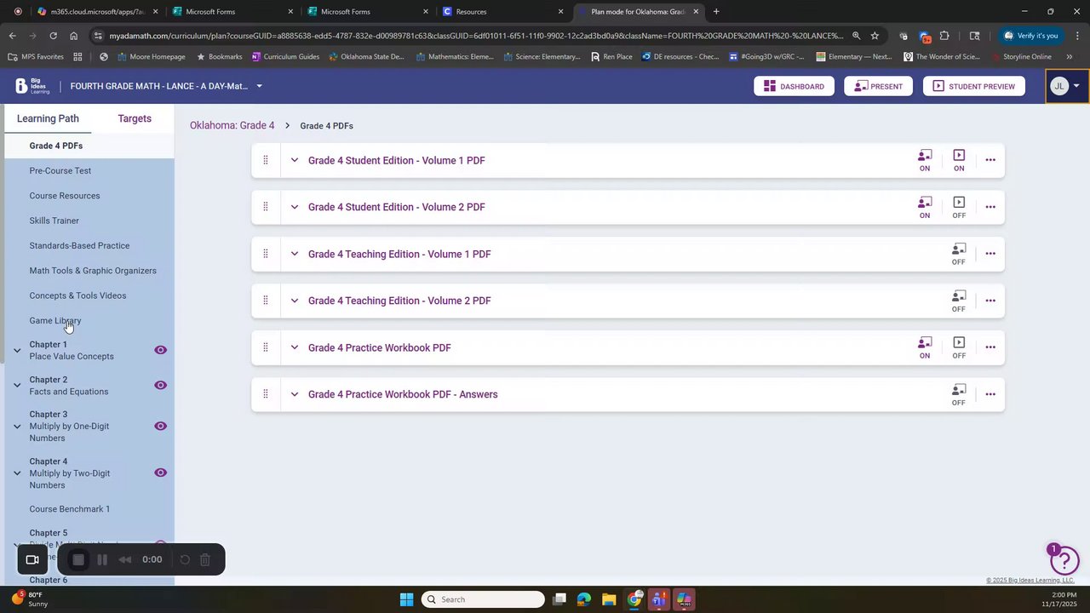Open Microsoft Teams from the taskbar

click(x=659, y=599)
